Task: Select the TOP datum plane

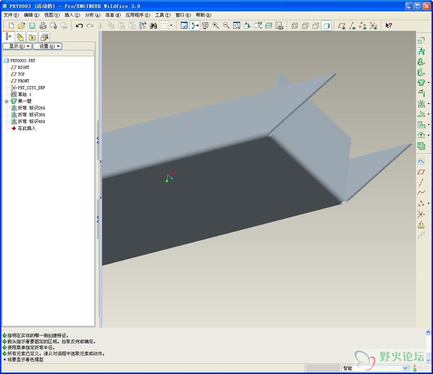Action: tap(21, 74)
